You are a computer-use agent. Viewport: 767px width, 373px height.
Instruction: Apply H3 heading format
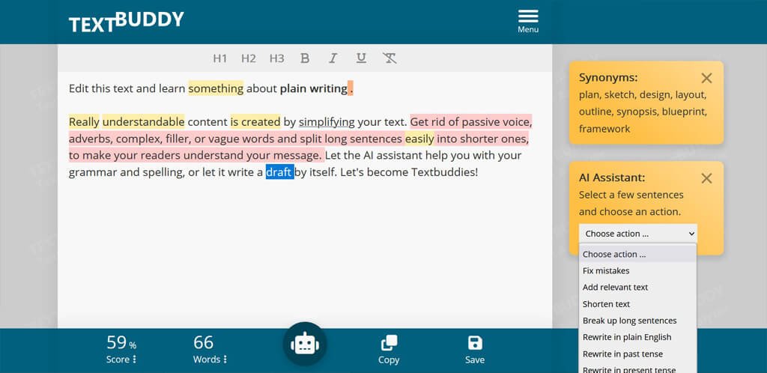coord(277,58)
